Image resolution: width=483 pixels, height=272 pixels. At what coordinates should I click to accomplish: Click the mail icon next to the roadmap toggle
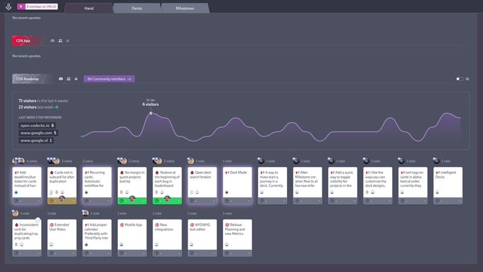[x=467, y=79]
